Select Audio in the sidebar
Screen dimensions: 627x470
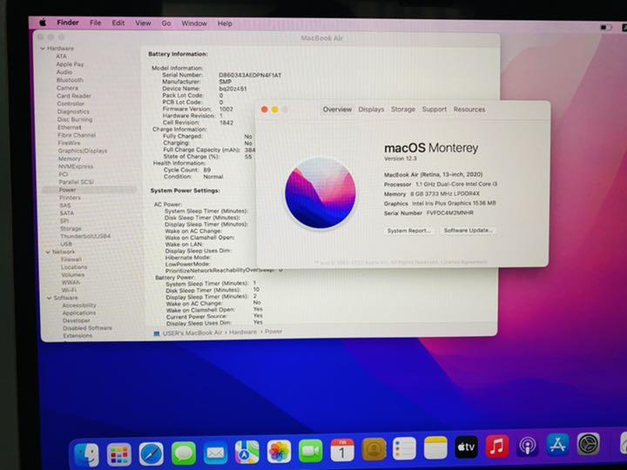pos(64,72)
